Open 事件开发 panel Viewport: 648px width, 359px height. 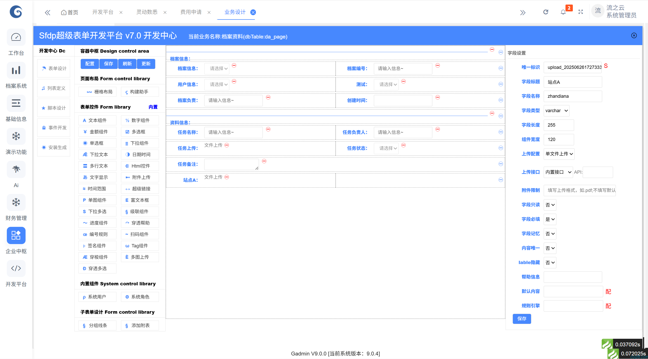[53, 127]
